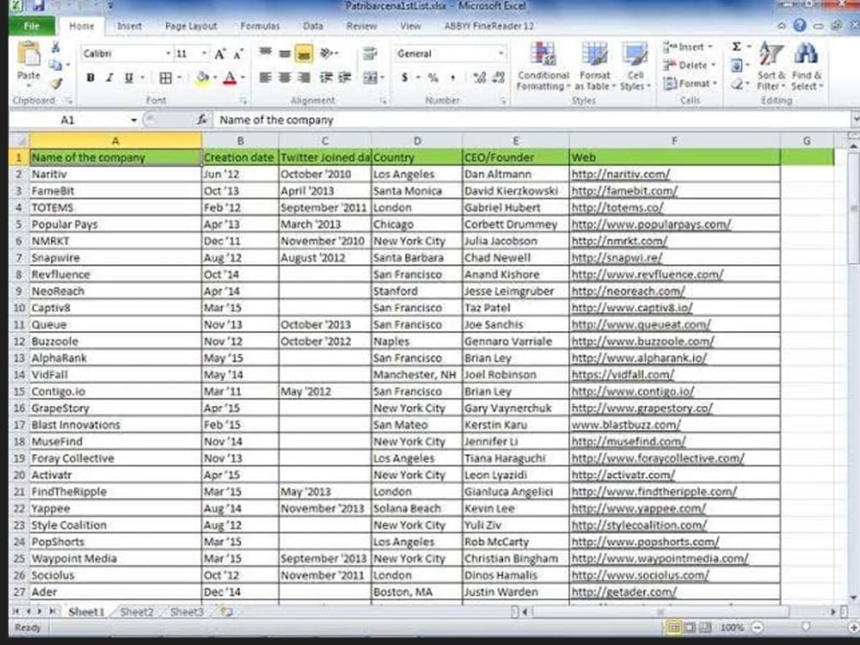
Task: Open Cell Styles gallery
Action: pos(636,66)
